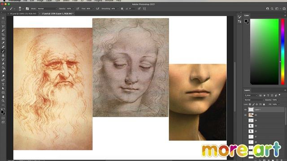This screenshot has width=287, height=161.
Task: Select the Smudge tool
Action: click(x=3, y=72)
